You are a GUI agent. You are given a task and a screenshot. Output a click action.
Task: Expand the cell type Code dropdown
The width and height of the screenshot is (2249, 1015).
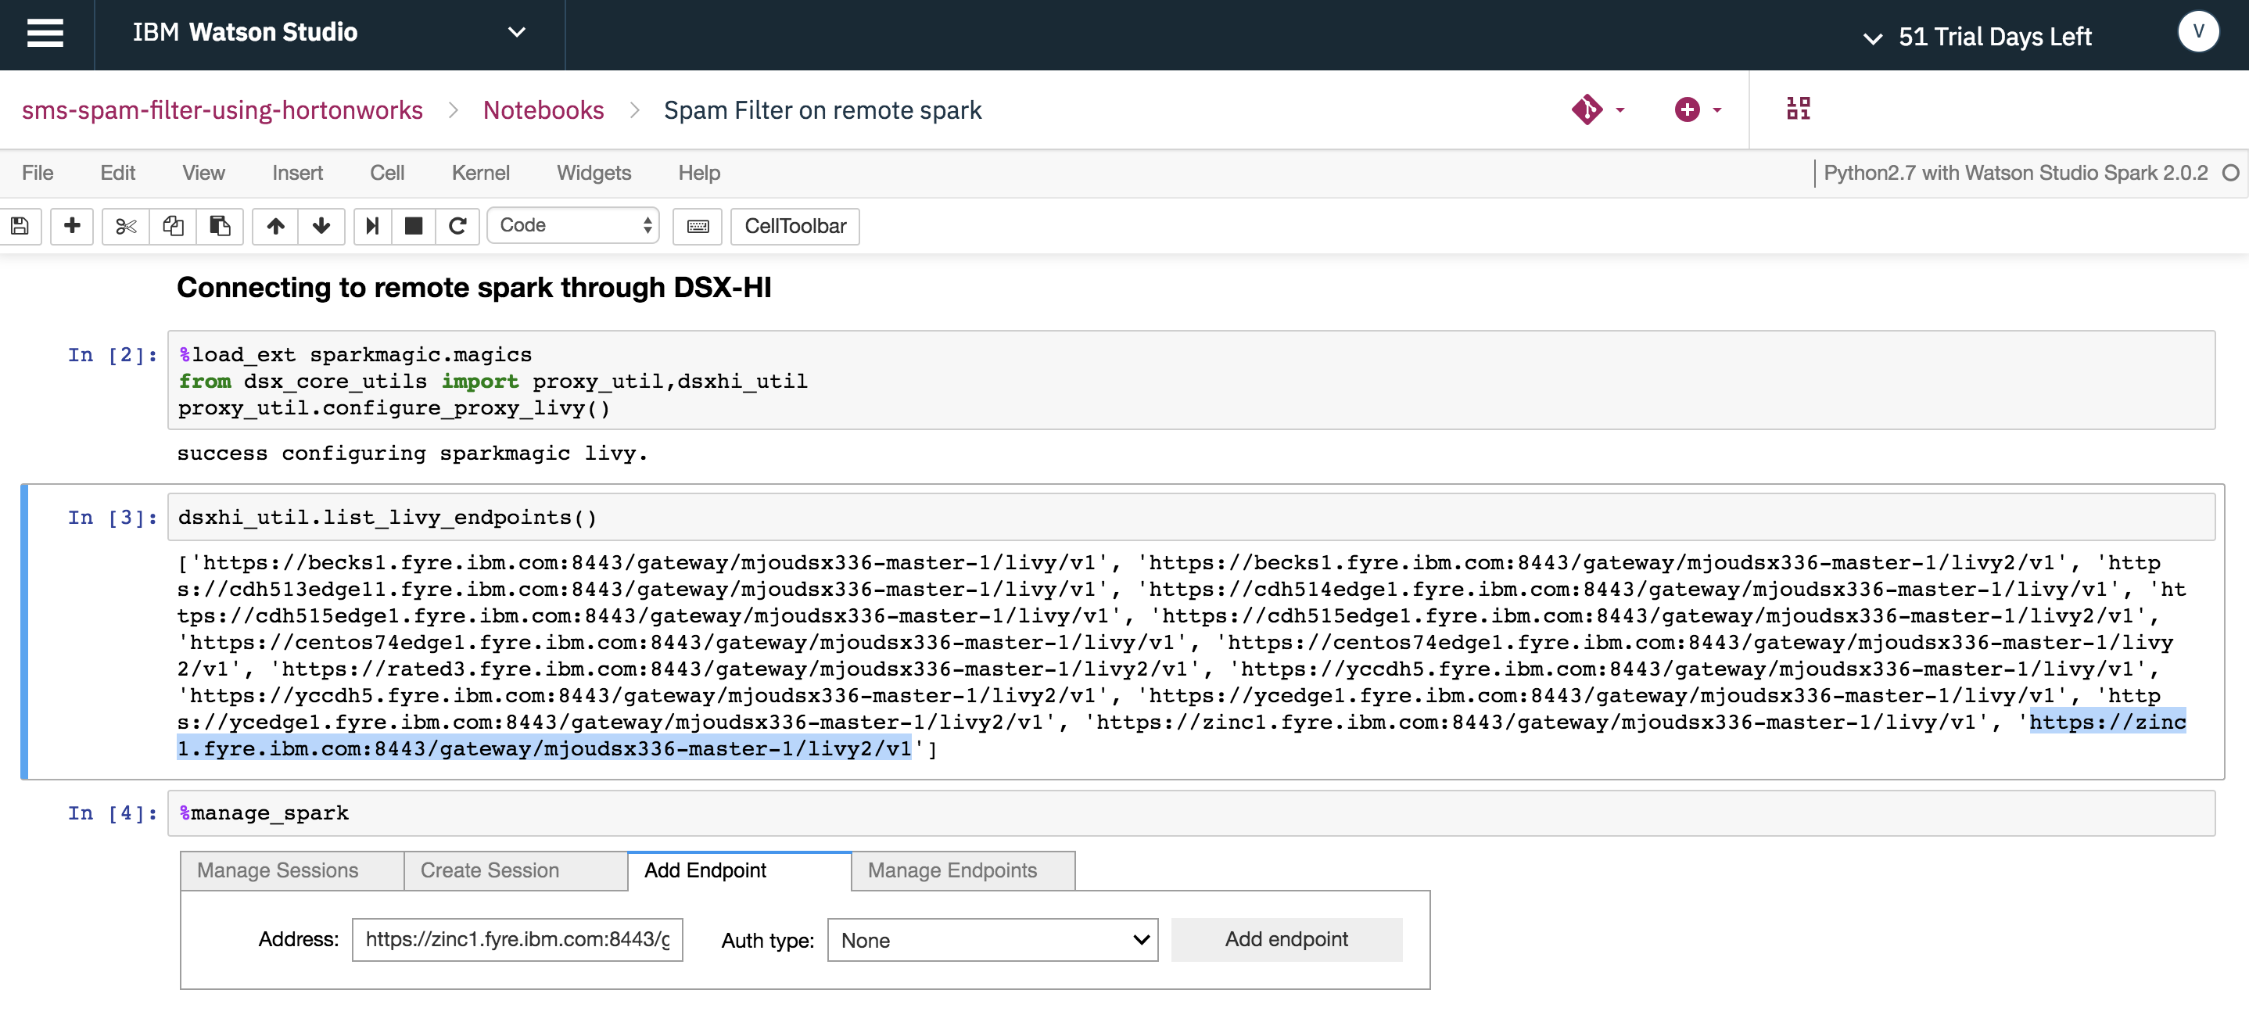[574, 225]
